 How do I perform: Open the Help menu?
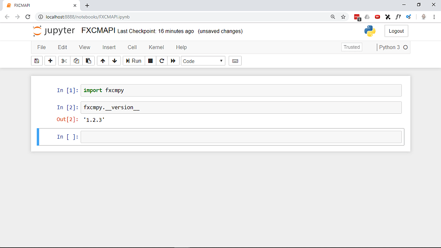(x=181, y=47)
